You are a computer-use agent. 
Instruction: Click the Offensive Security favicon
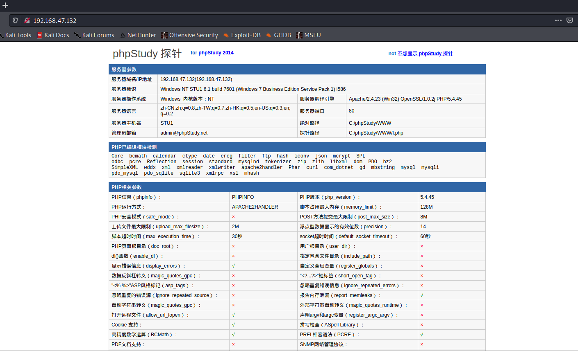pyautogui.click(x=164, y=35)
